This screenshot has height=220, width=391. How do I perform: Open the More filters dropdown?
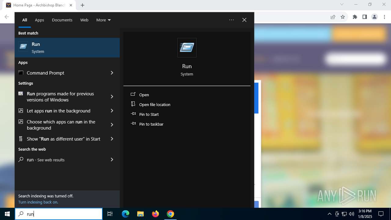(104, 20)
